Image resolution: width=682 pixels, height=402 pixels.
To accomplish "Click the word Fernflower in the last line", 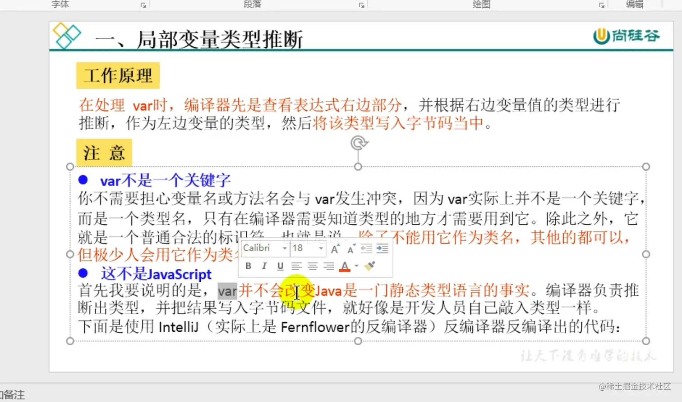I will [x=315, y=326].
